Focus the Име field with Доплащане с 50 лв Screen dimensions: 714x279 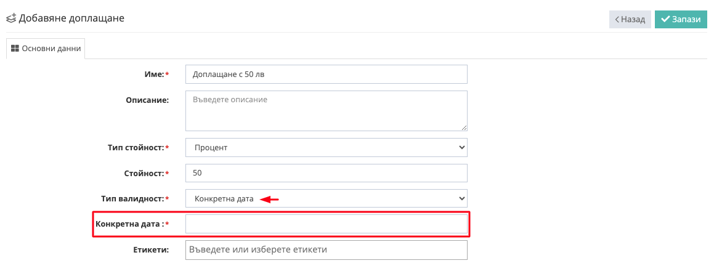(326, 75)
